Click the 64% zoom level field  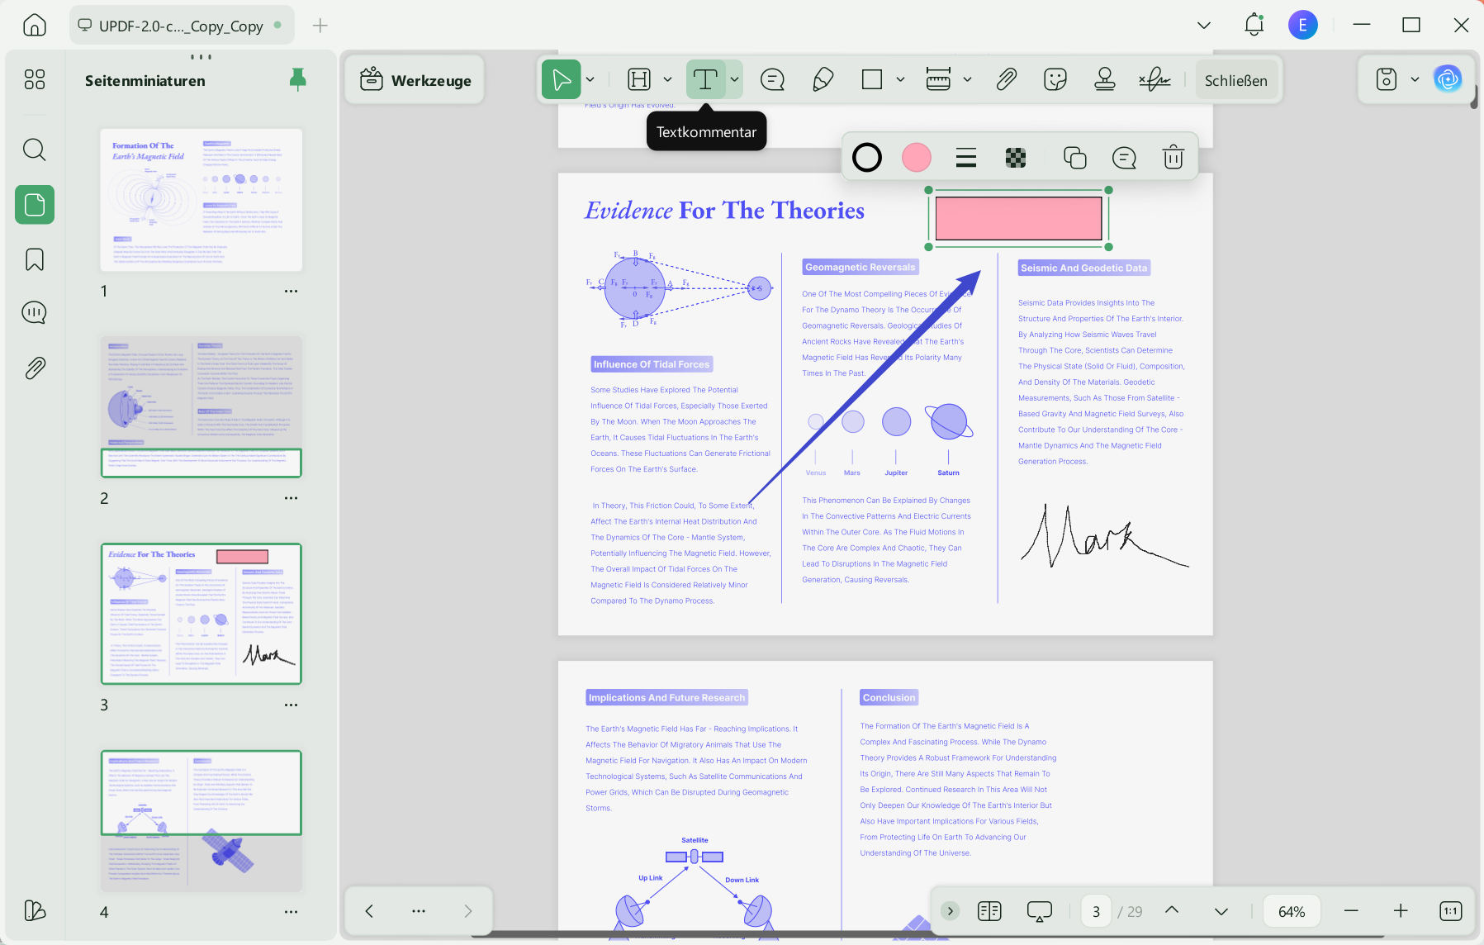(x=1292, y=911)
